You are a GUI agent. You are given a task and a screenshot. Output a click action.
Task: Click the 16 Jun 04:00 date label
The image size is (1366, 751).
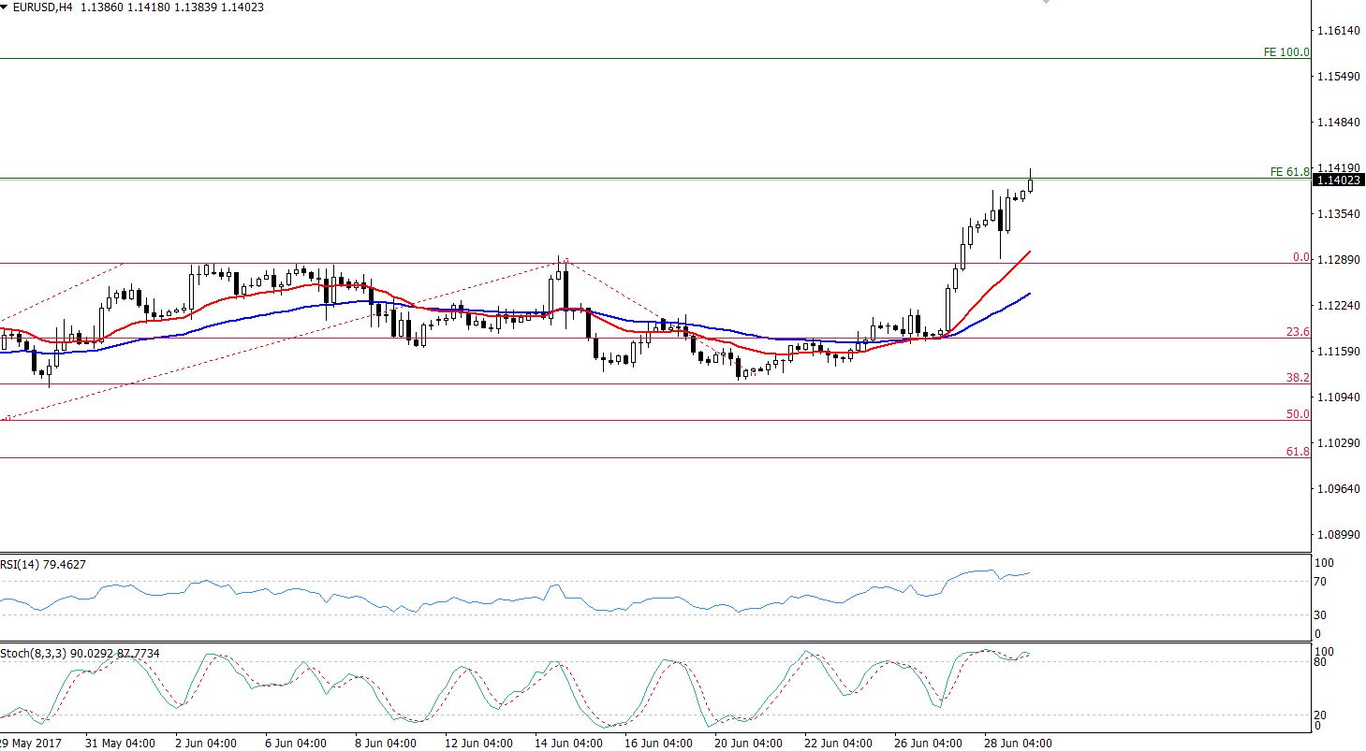[657, 744]
